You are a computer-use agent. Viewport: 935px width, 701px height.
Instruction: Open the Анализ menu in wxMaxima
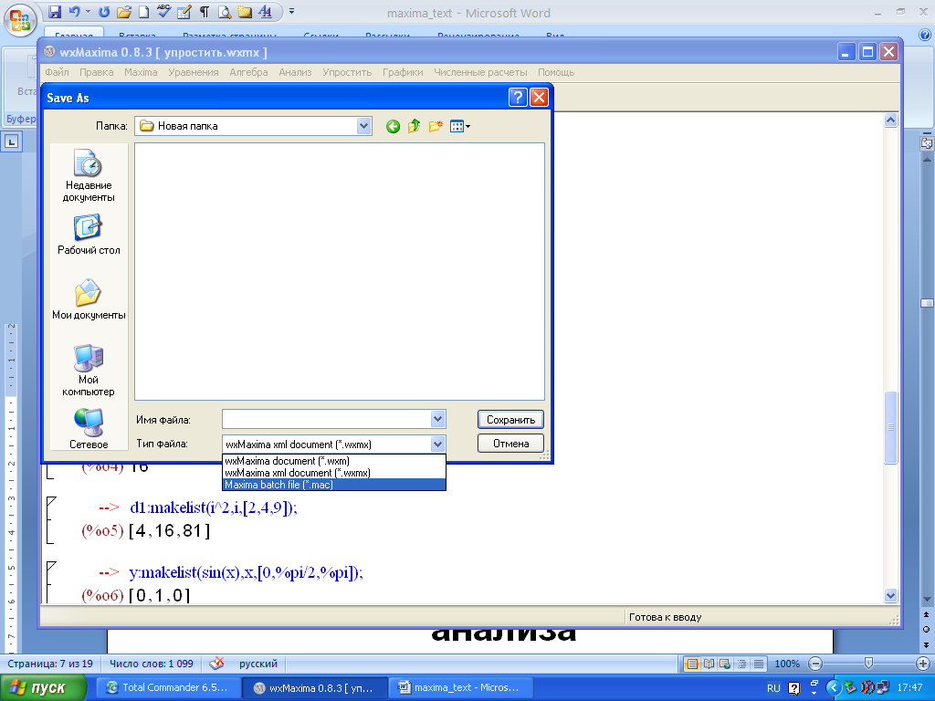pyautogui.click(x=295, y=72)
